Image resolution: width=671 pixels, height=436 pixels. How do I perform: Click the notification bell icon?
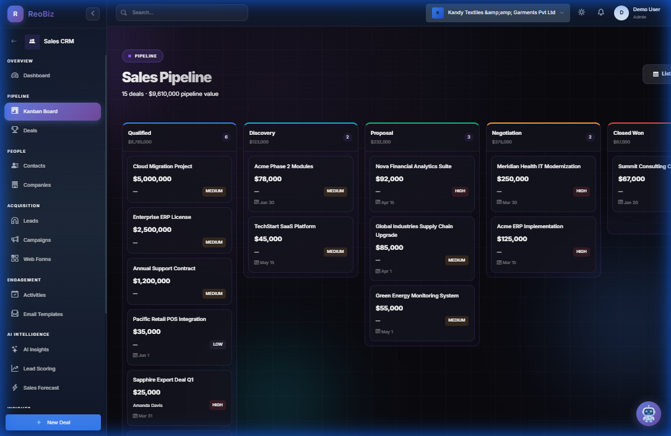600,12
